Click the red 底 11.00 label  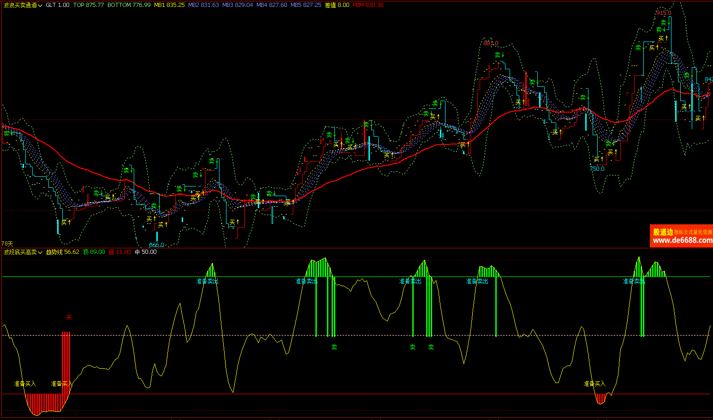119,252
